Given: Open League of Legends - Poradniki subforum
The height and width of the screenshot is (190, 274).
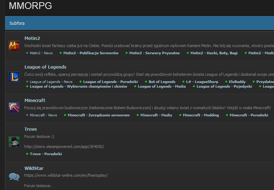Looking at the screenshot, I should [111, 82].
